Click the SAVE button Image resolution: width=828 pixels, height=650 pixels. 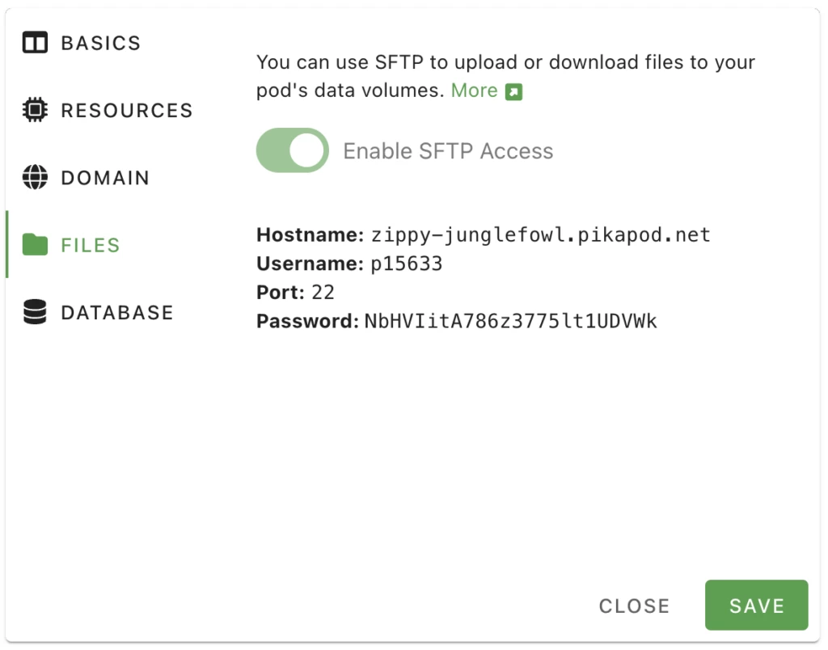coord(756,606)
